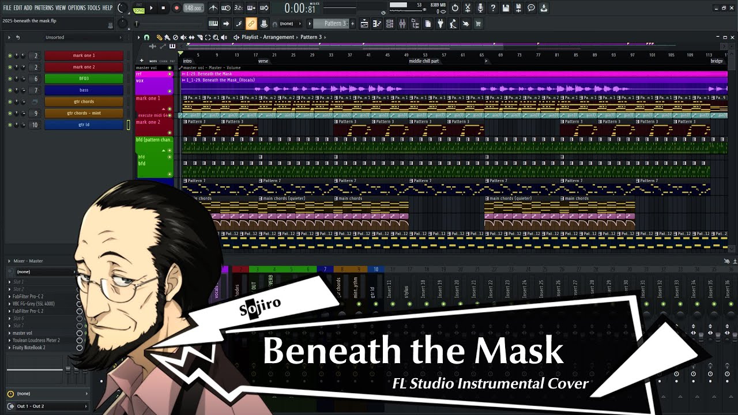The height and width of the screenshot is (415, 738).
Task: Adjust the master volume knob
Action: pos(122,8)
